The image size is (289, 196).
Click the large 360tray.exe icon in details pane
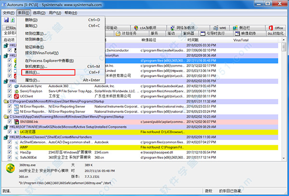coord(11,168)
